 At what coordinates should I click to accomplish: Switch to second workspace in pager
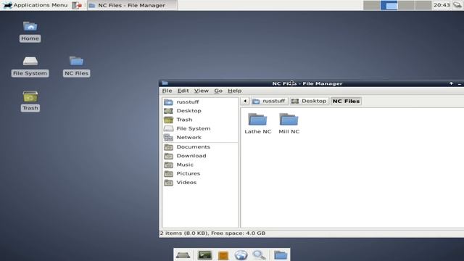pos(389,5)
